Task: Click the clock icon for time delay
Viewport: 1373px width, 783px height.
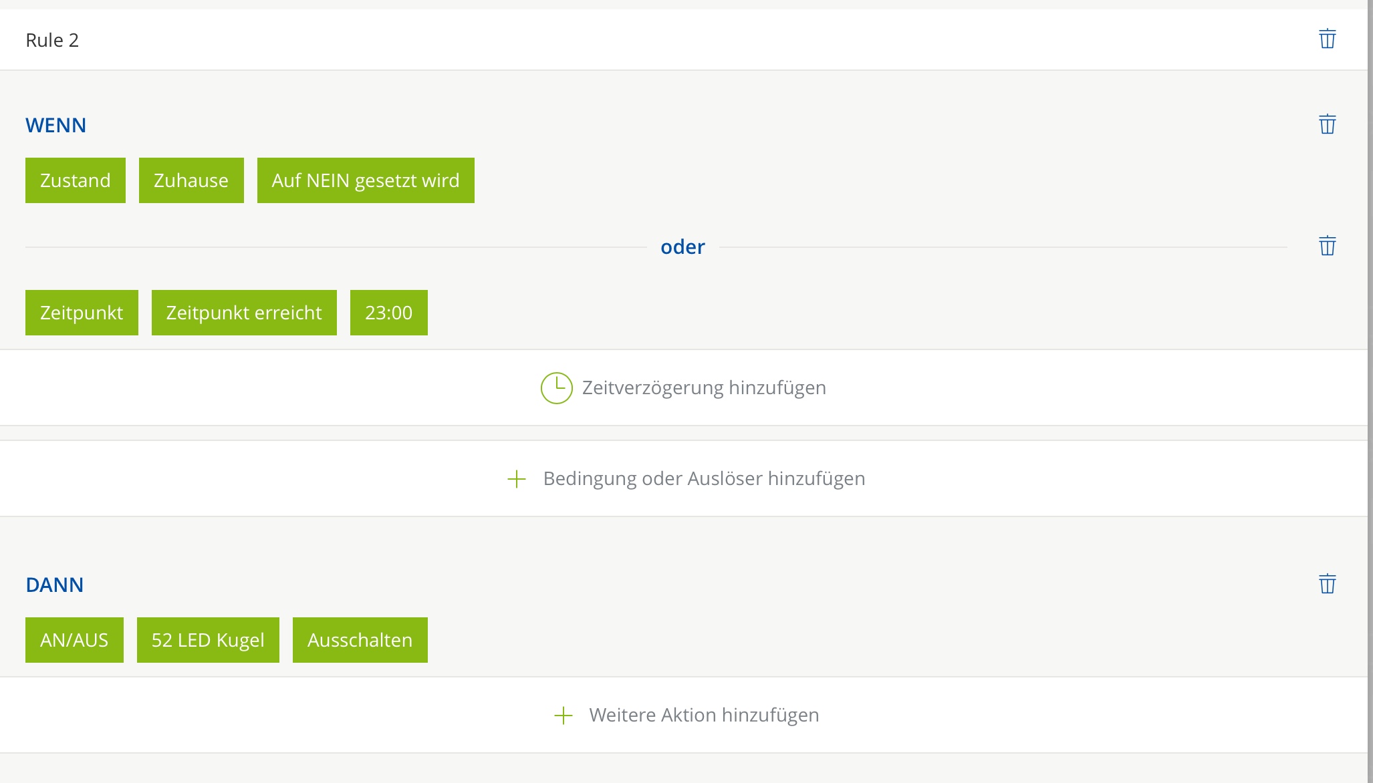Action: click(x=556, y=387)
